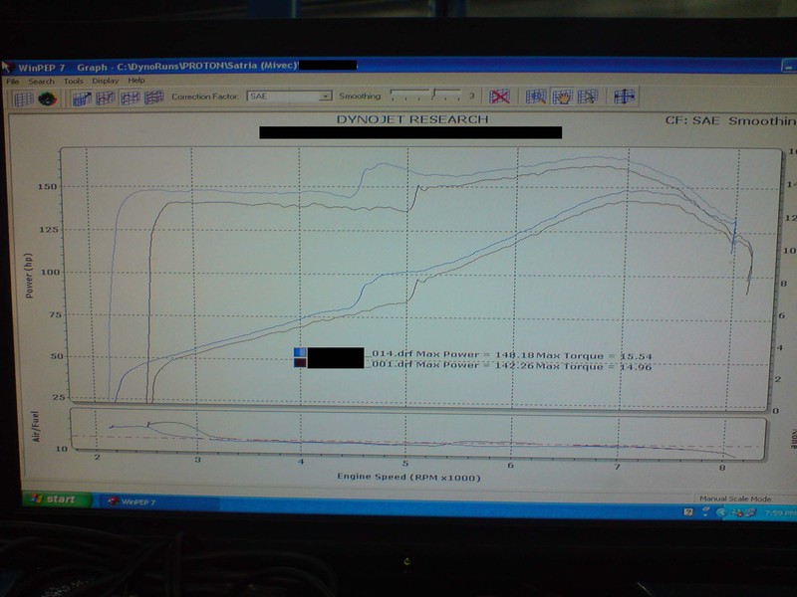Select WinPEP 7 in the taskbar
797x597 pixels.
[x=133, y=500]
